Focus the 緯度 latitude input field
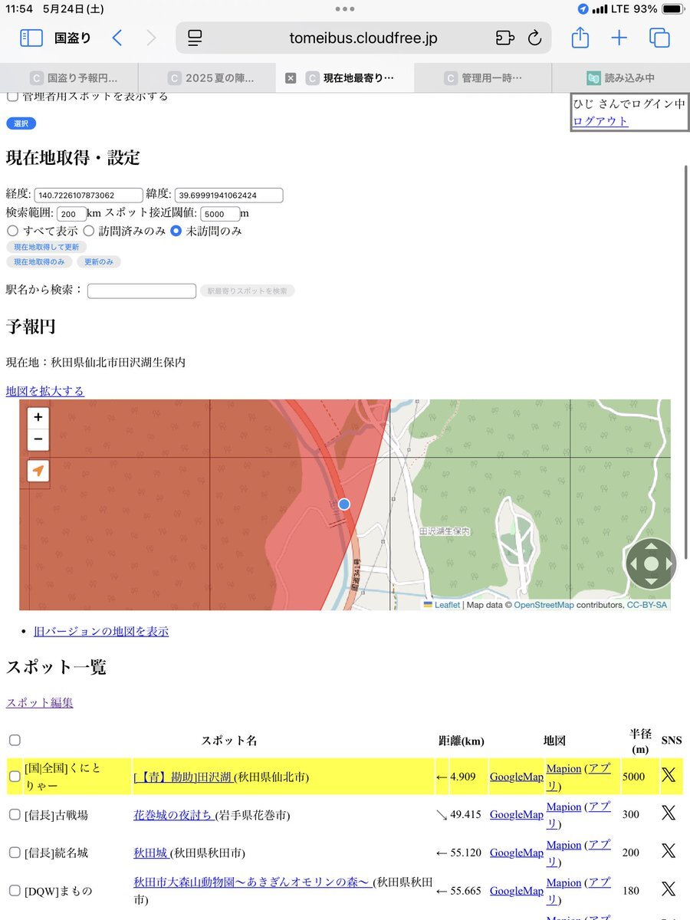The width and height of the screenshot is (690, 920). (228, 195)
